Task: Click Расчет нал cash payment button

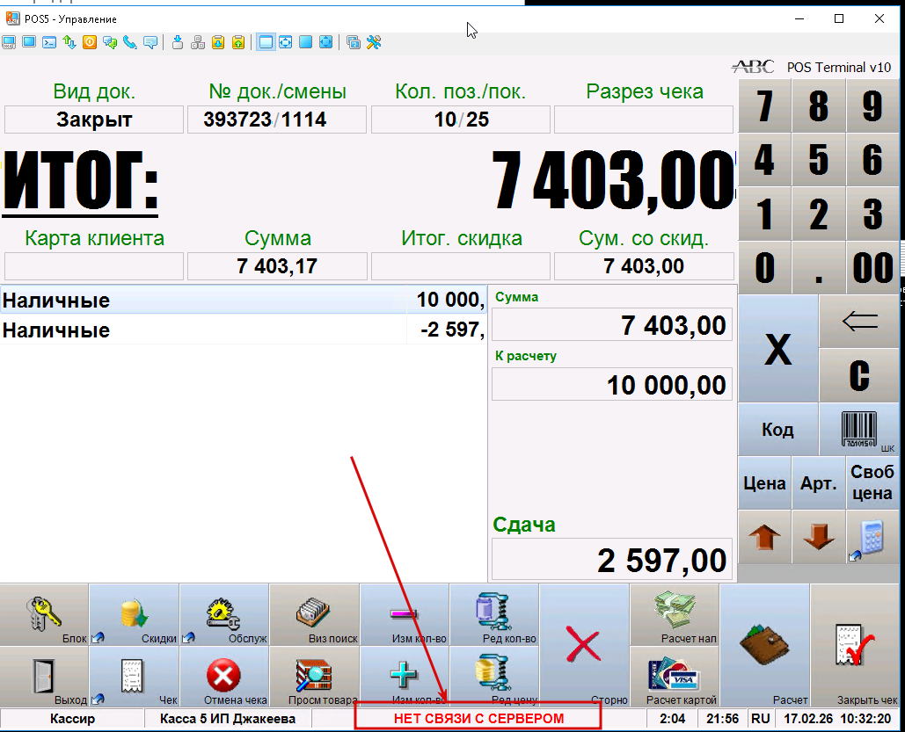Action: [x=675, y=615]
